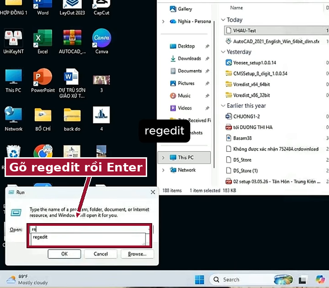Open the Windows Start menu
This screenshot has height=288, width=329.
[199, 280]
